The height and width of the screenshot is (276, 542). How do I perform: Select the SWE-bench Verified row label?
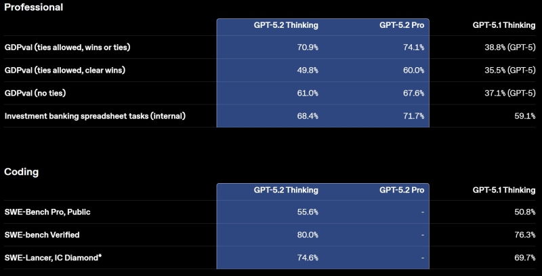click(x=43, y=235)
